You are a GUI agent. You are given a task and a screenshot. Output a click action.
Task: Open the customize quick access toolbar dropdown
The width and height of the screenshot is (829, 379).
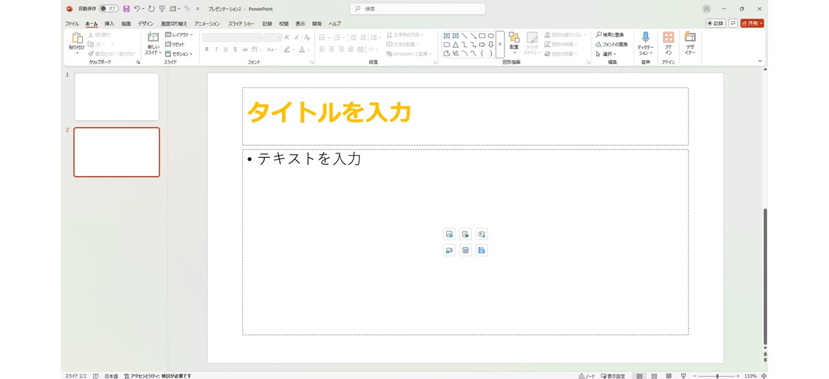pos(198,9)
